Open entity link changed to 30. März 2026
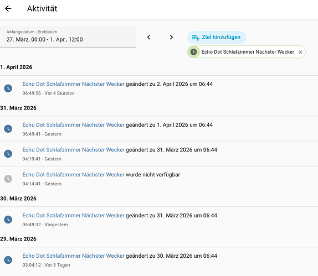Screen dimensions: 318x276 click(73, 256)
